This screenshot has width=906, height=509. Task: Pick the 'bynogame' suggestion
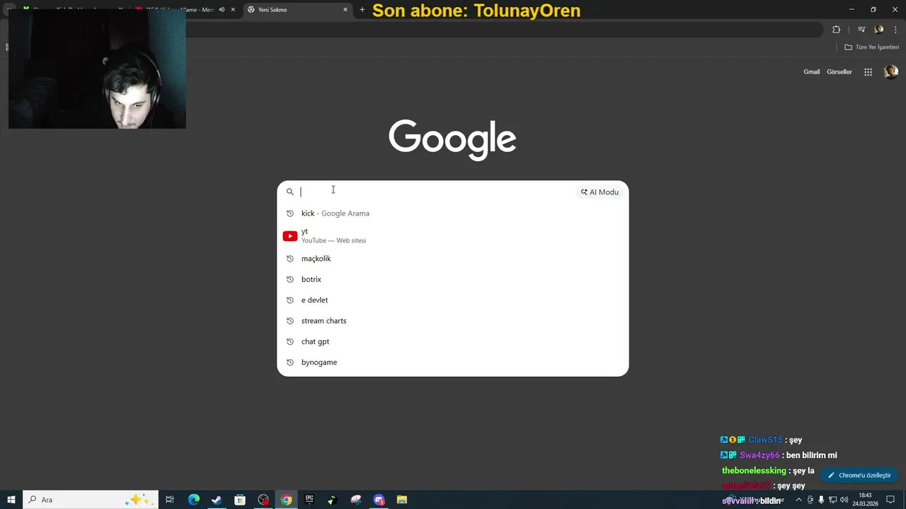(452, 362)
